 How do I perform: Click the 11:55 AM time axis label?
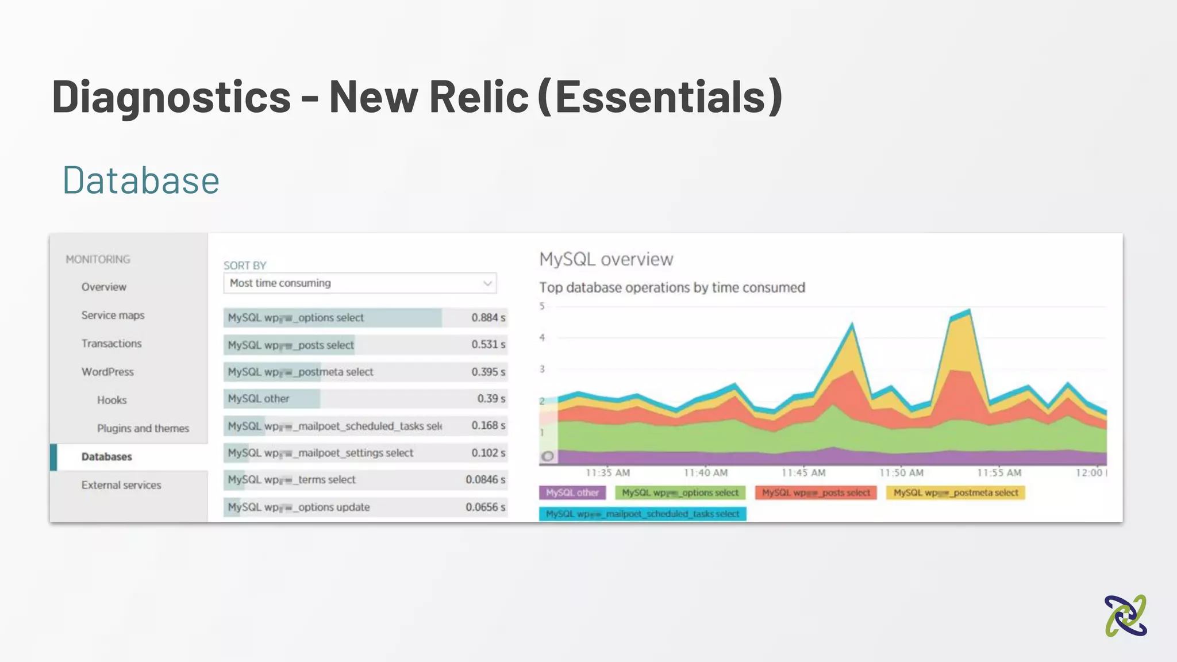click(x=999, y=473)
